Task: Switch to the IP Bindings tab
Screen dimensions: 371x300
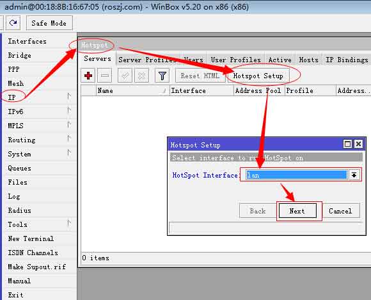Action: [x=347, y=60]
